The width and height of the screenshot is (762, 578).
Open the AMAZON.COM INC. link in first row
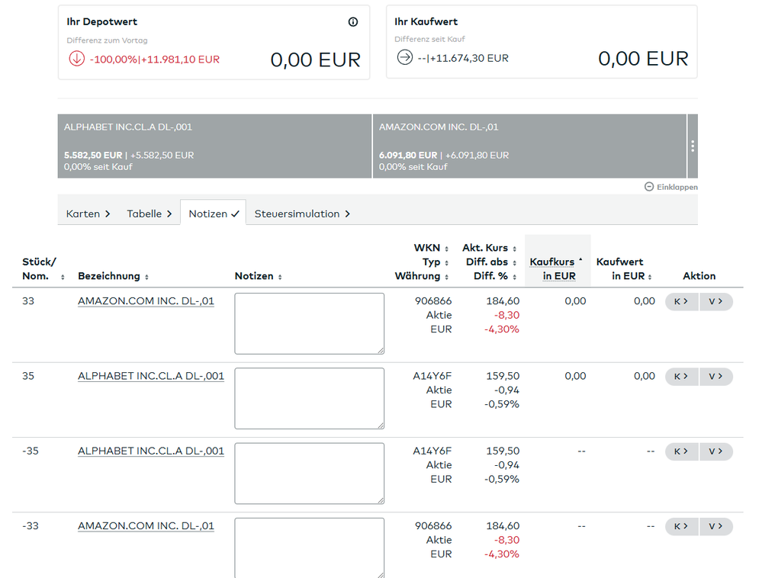pos(146,301)
